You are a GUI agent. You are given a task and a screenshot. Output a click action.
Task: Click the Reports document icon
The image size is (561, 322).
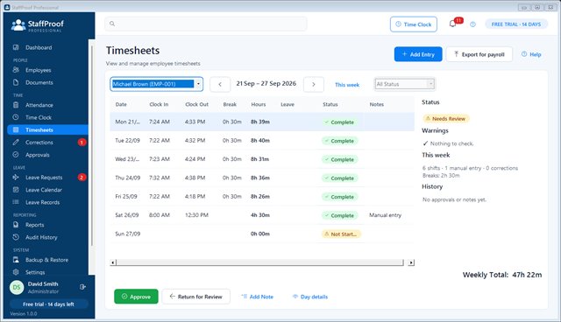click(x=16, y=225)
